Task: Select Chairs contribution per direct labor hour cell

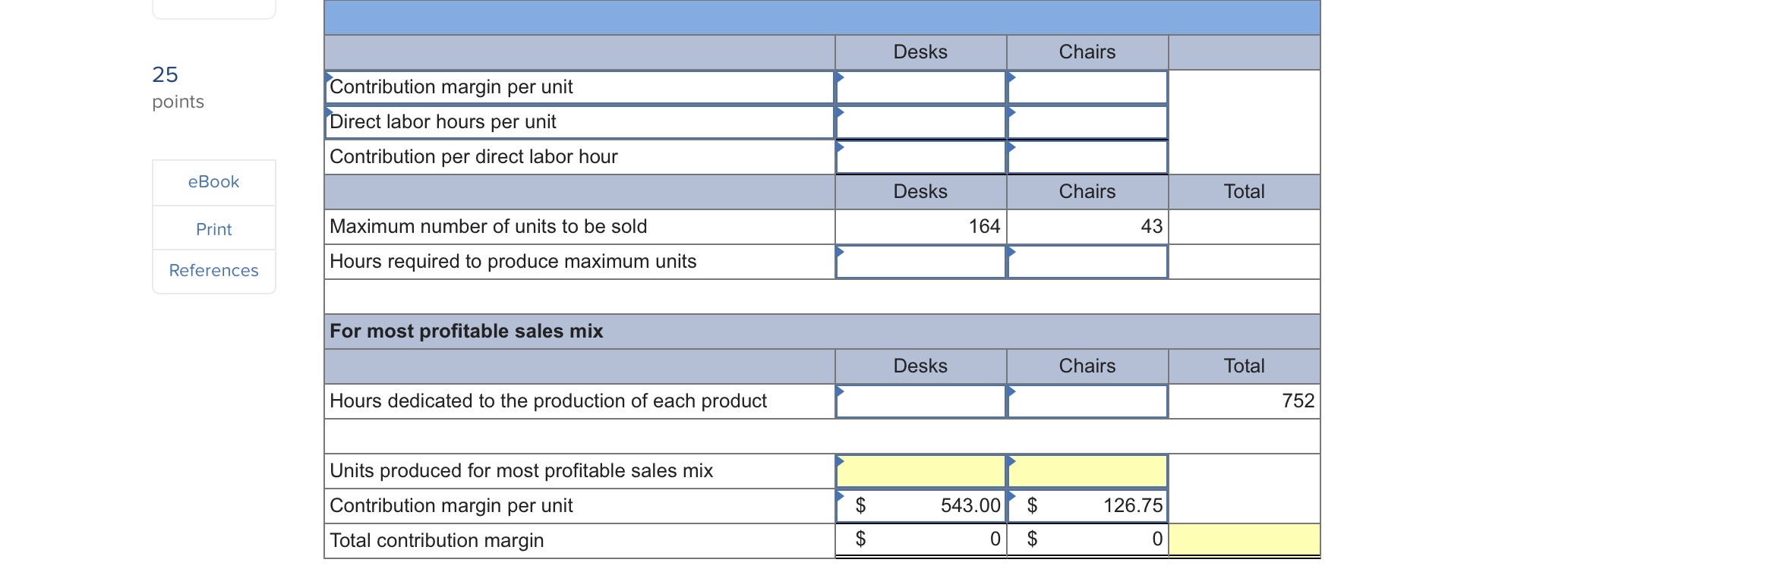Action: [x=1087, y=157]
